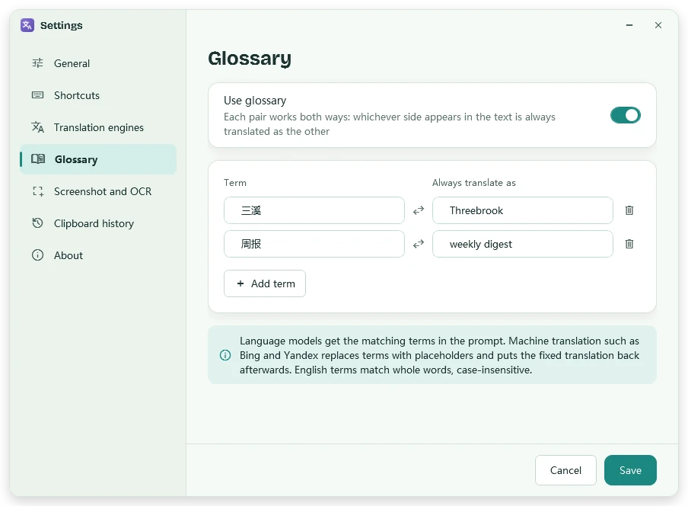Click the 'Term' column label
This screenshot has height=506, width=688.
pyautogui.click(x=235, y=183)
